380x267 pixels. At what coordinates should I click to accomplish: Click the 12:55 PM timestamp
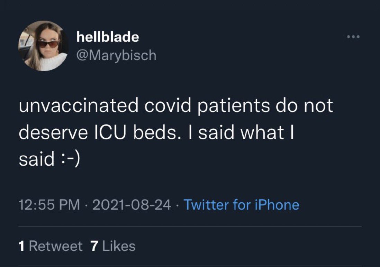point(48,204)
